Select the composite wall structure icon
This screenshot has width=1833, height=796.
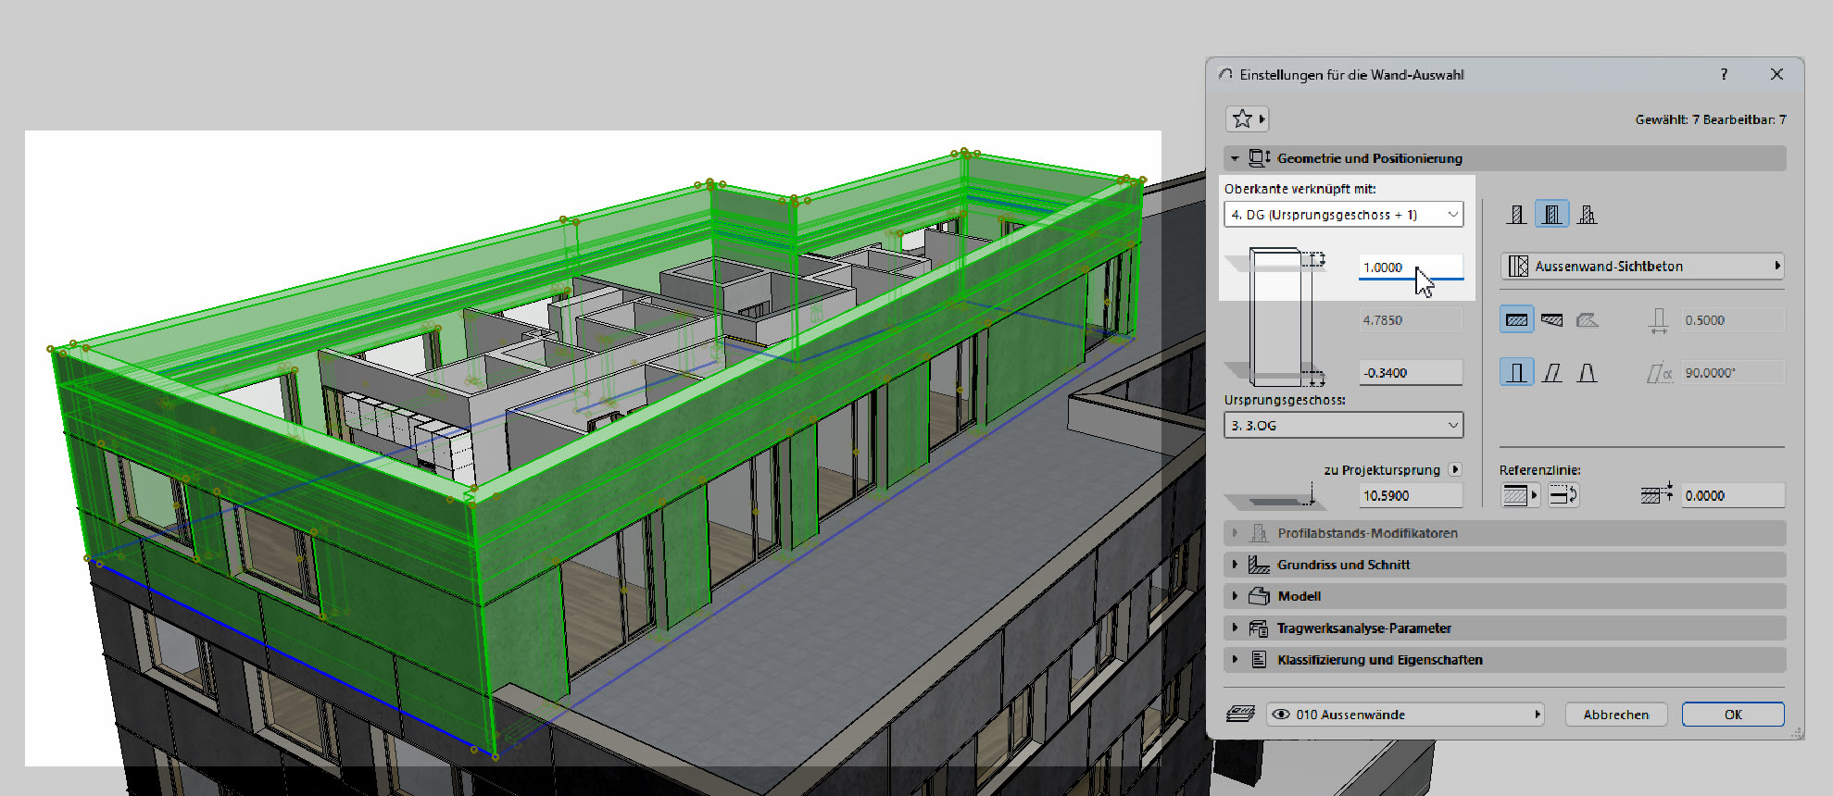coord(1551,215)
